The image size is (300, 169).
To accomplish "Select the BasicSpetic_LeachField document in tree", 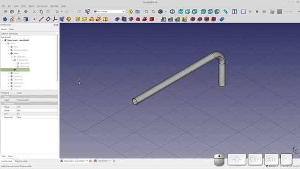I will click(18, 40).
